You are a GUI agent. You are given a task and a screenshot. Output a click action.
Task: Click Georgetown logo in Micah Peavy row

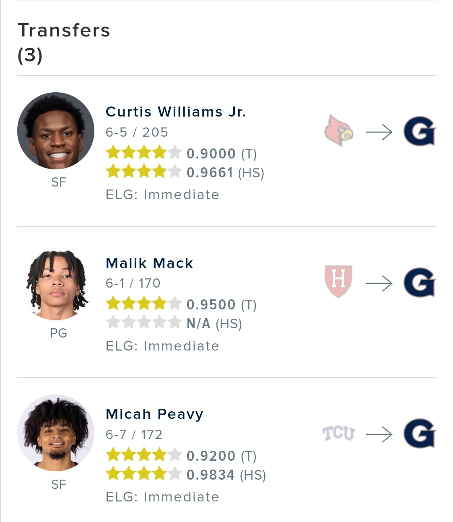(x=419, y=434)
